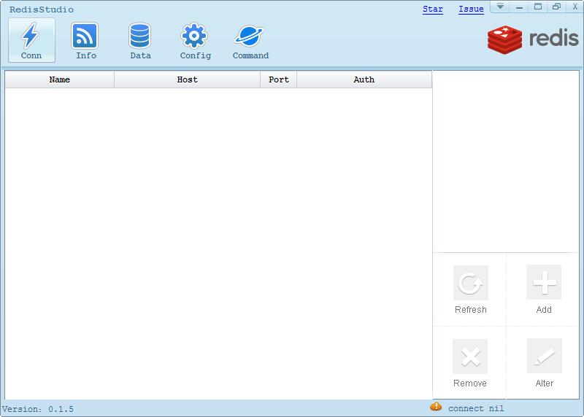584x417 pixels.
Task: Click the warning icon in status bar
Action: (x=436, y=407)
